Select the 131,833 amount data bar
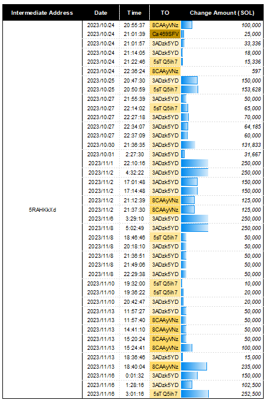 coord(188,145)
